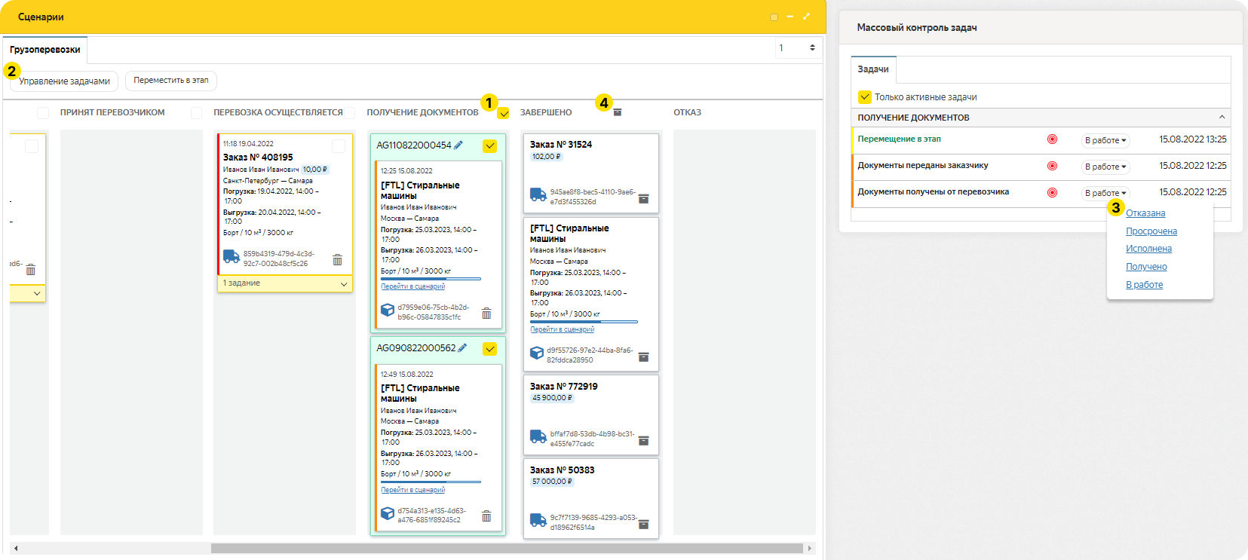
Task: Click the page number stepper field
Action: 797,48
